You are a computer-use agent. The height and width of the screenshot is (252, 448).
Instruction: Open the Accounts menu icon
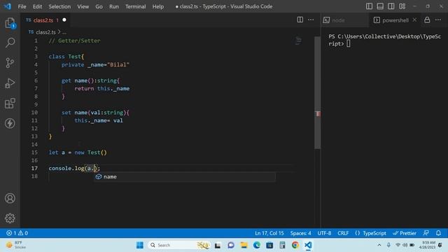tap(10, 198)
